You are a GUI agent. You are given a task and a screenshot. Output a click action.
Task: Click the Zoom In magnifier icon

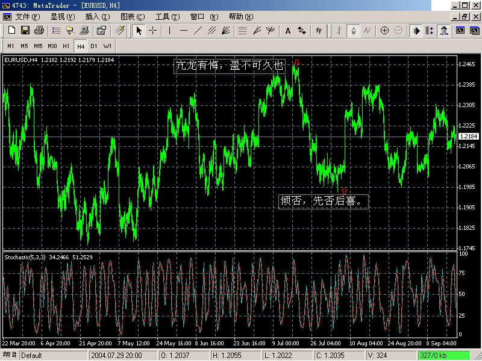pyautogui.click(x=384, y=31)
